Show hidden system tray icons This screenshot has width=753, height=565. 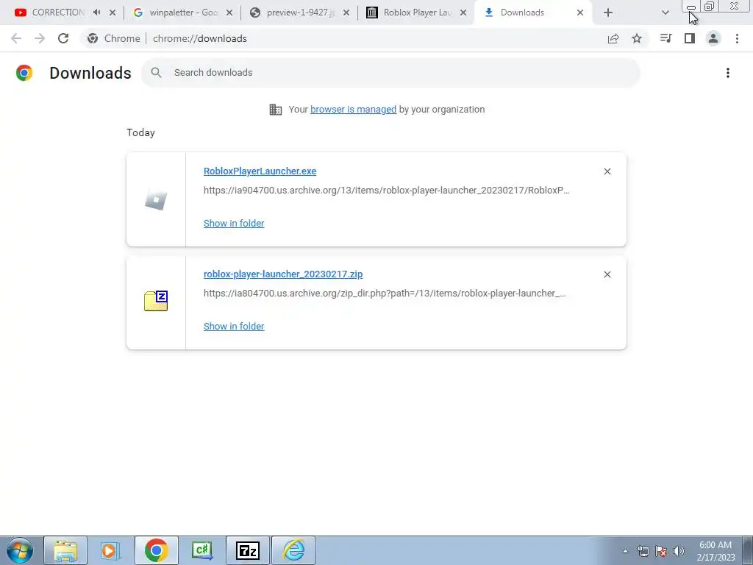point(625,551)
